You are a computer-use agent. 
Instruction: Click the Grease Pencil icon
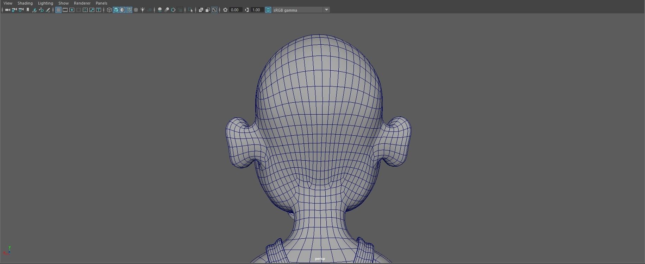pyautogui.click(x=48, y=10)
